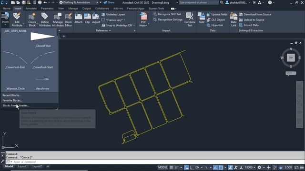The width and height of the screenshot is (305, 171).
Task: Switch to the Home ribbon tab
Action: pos(7,9)
